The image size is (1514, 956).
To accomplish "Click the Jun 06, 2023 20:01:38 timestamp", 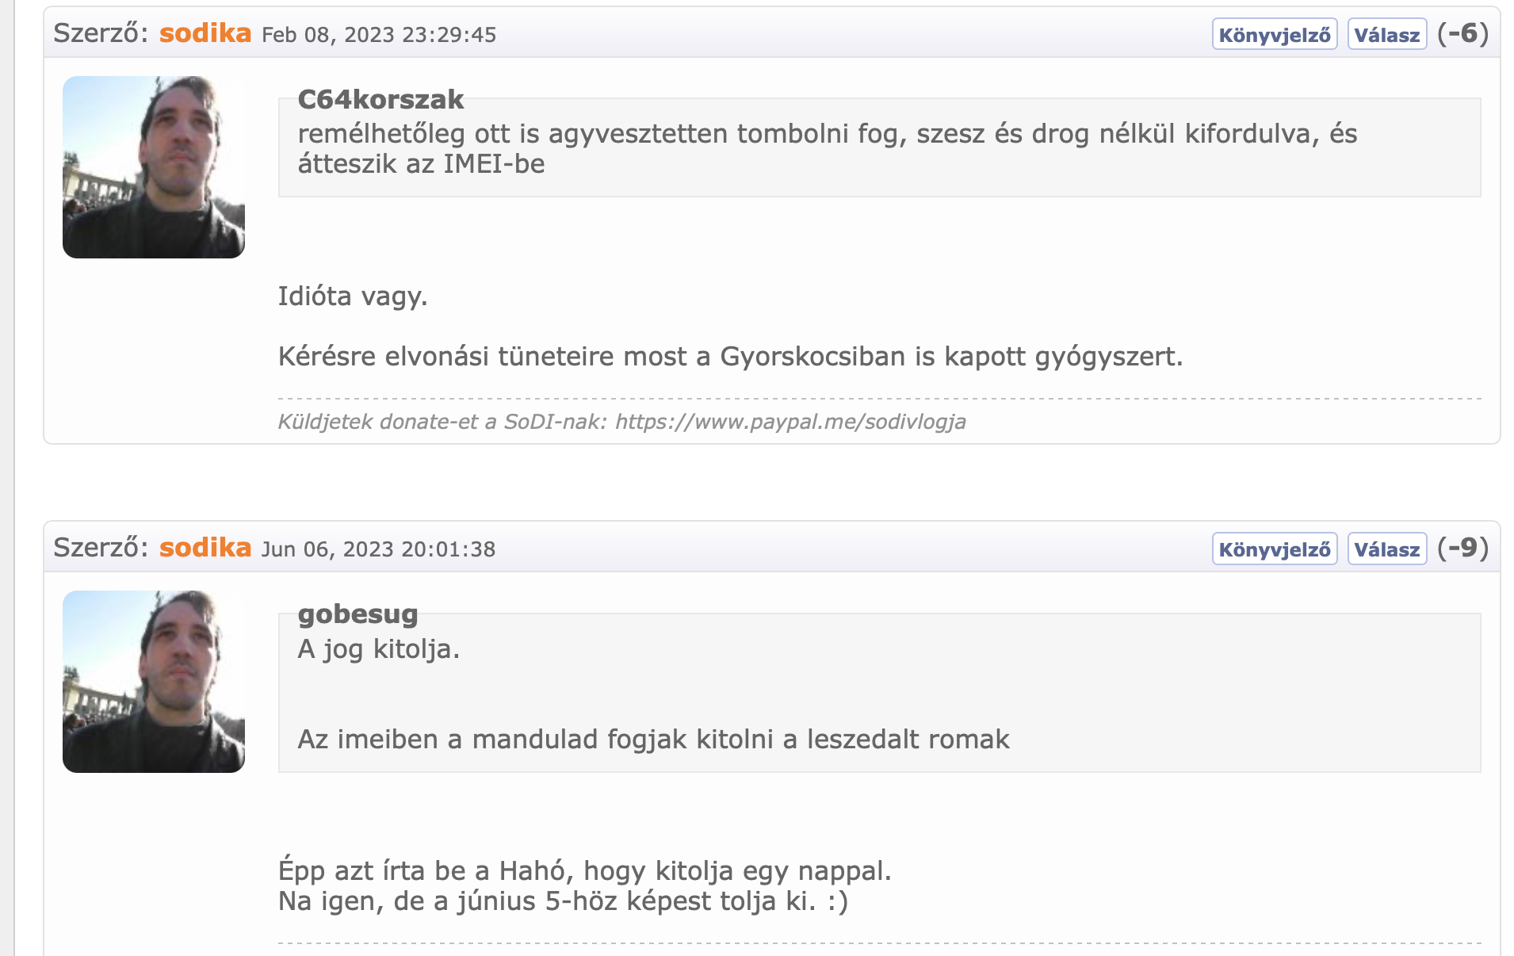I will pyautogui.click(x=379, y=549).
